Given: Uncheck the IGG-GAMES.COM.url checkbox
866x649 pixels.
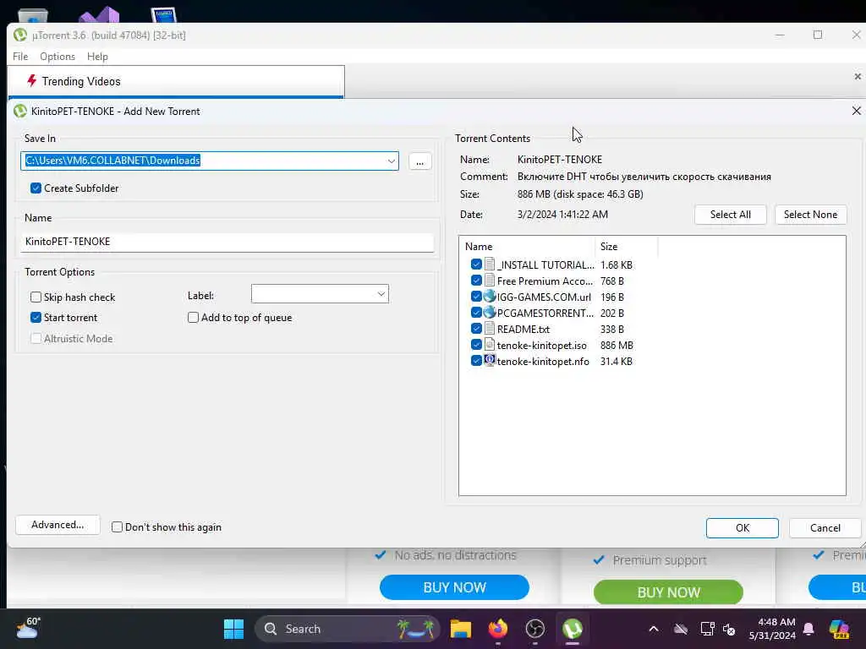Looking at the screenshot, I should pos(476,297).
